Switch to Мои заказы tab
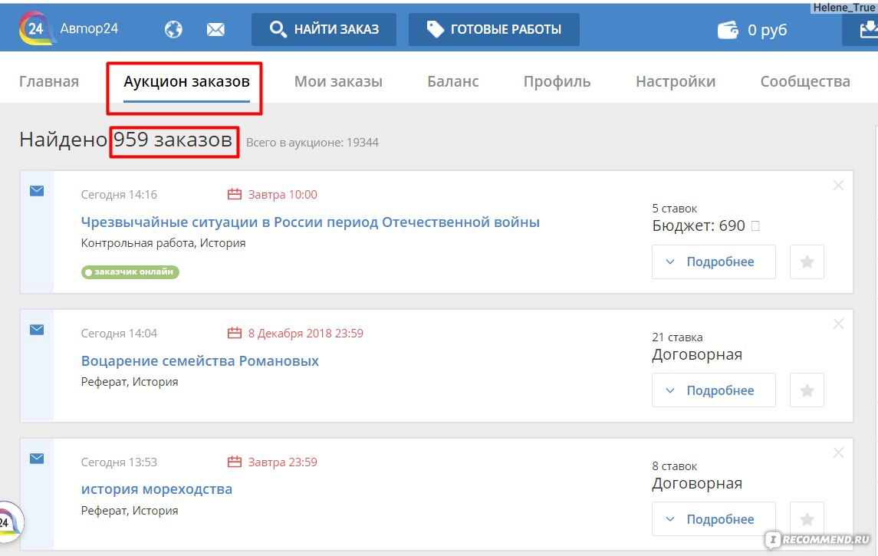Viewport: 878px width, 556px height. click(338, 81)
